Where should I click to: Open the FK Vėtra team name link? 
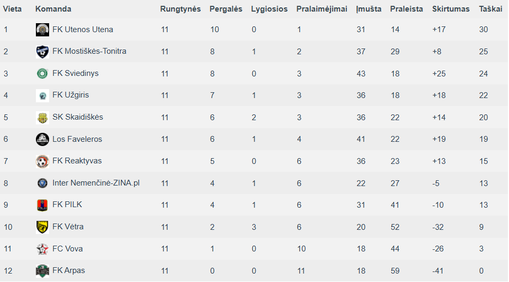tap(68, 227)
